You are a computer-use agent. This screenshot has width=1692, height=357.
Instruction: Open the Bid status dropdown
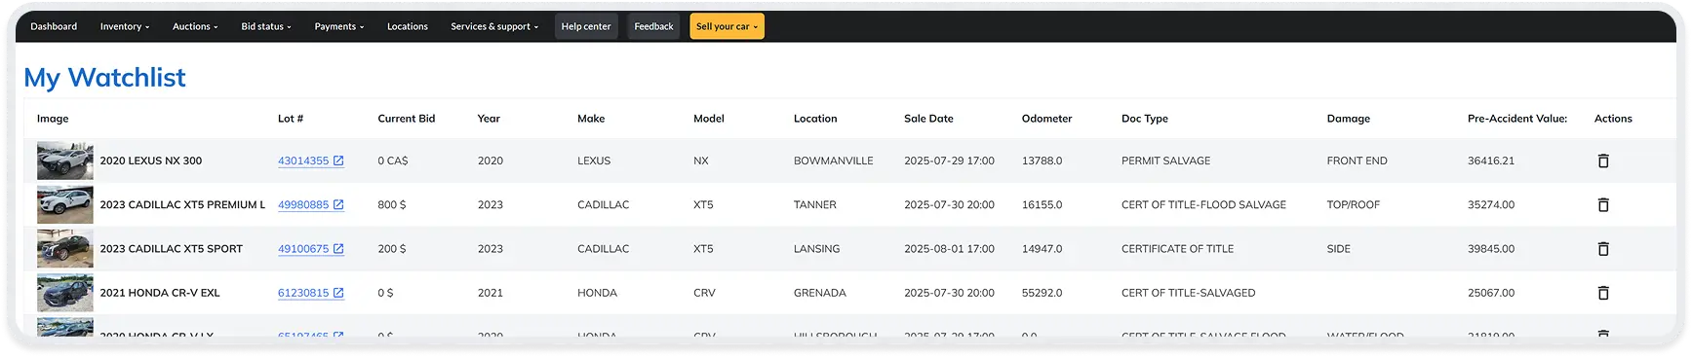point(266,26)
